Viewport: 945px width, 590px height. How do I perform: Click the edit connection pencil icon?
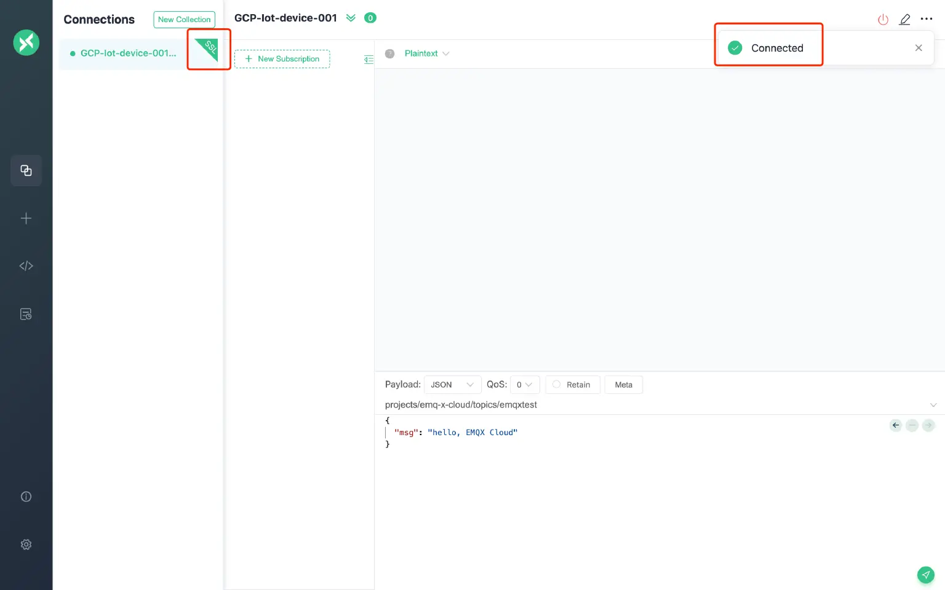pyautogui.click(x=904, y=19)
